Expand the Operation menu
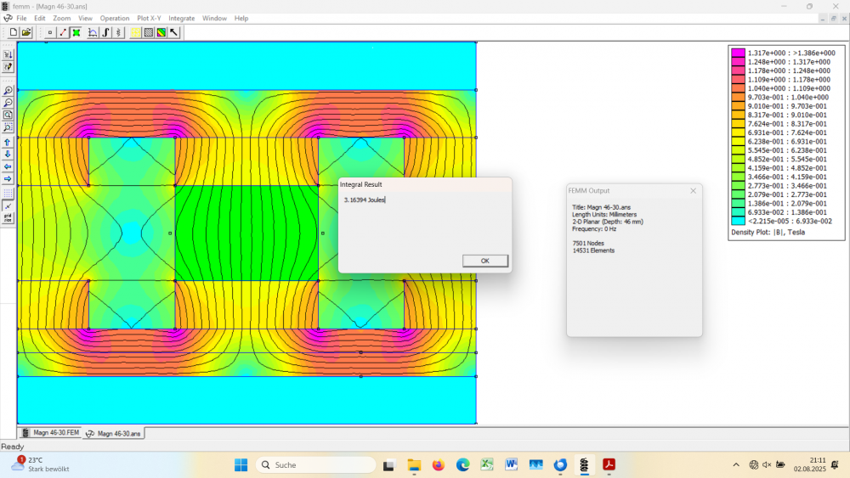The image size is (850, 478). tap(115, 18)
